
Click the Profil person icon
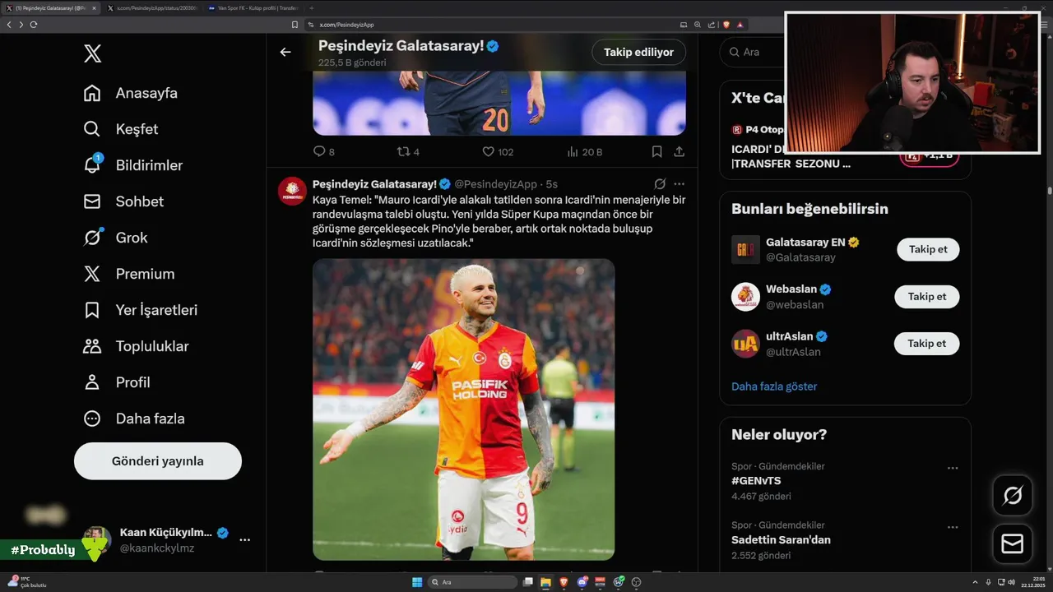(92, 382)
